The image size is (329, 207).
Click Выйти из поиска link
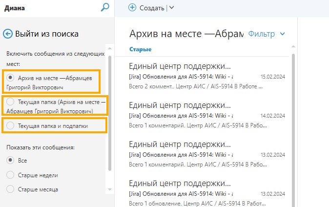[46, 34]
